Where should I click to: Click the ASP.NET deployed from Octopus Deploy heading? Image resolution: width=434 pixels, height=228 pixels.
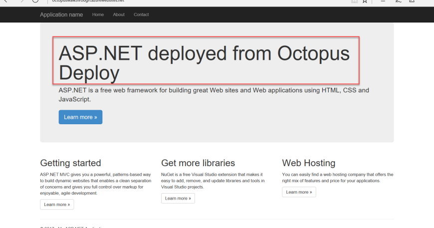204,63
